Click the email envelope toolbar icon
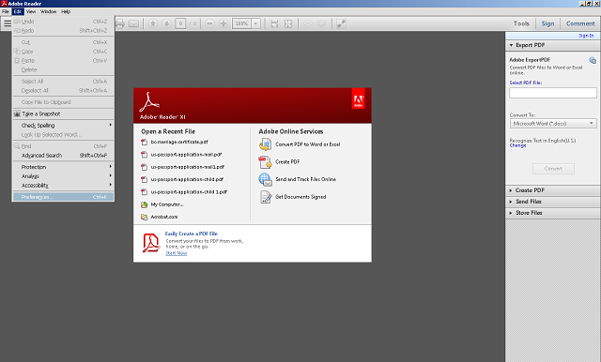Screen dimensions: 601x362 [133, 23]
